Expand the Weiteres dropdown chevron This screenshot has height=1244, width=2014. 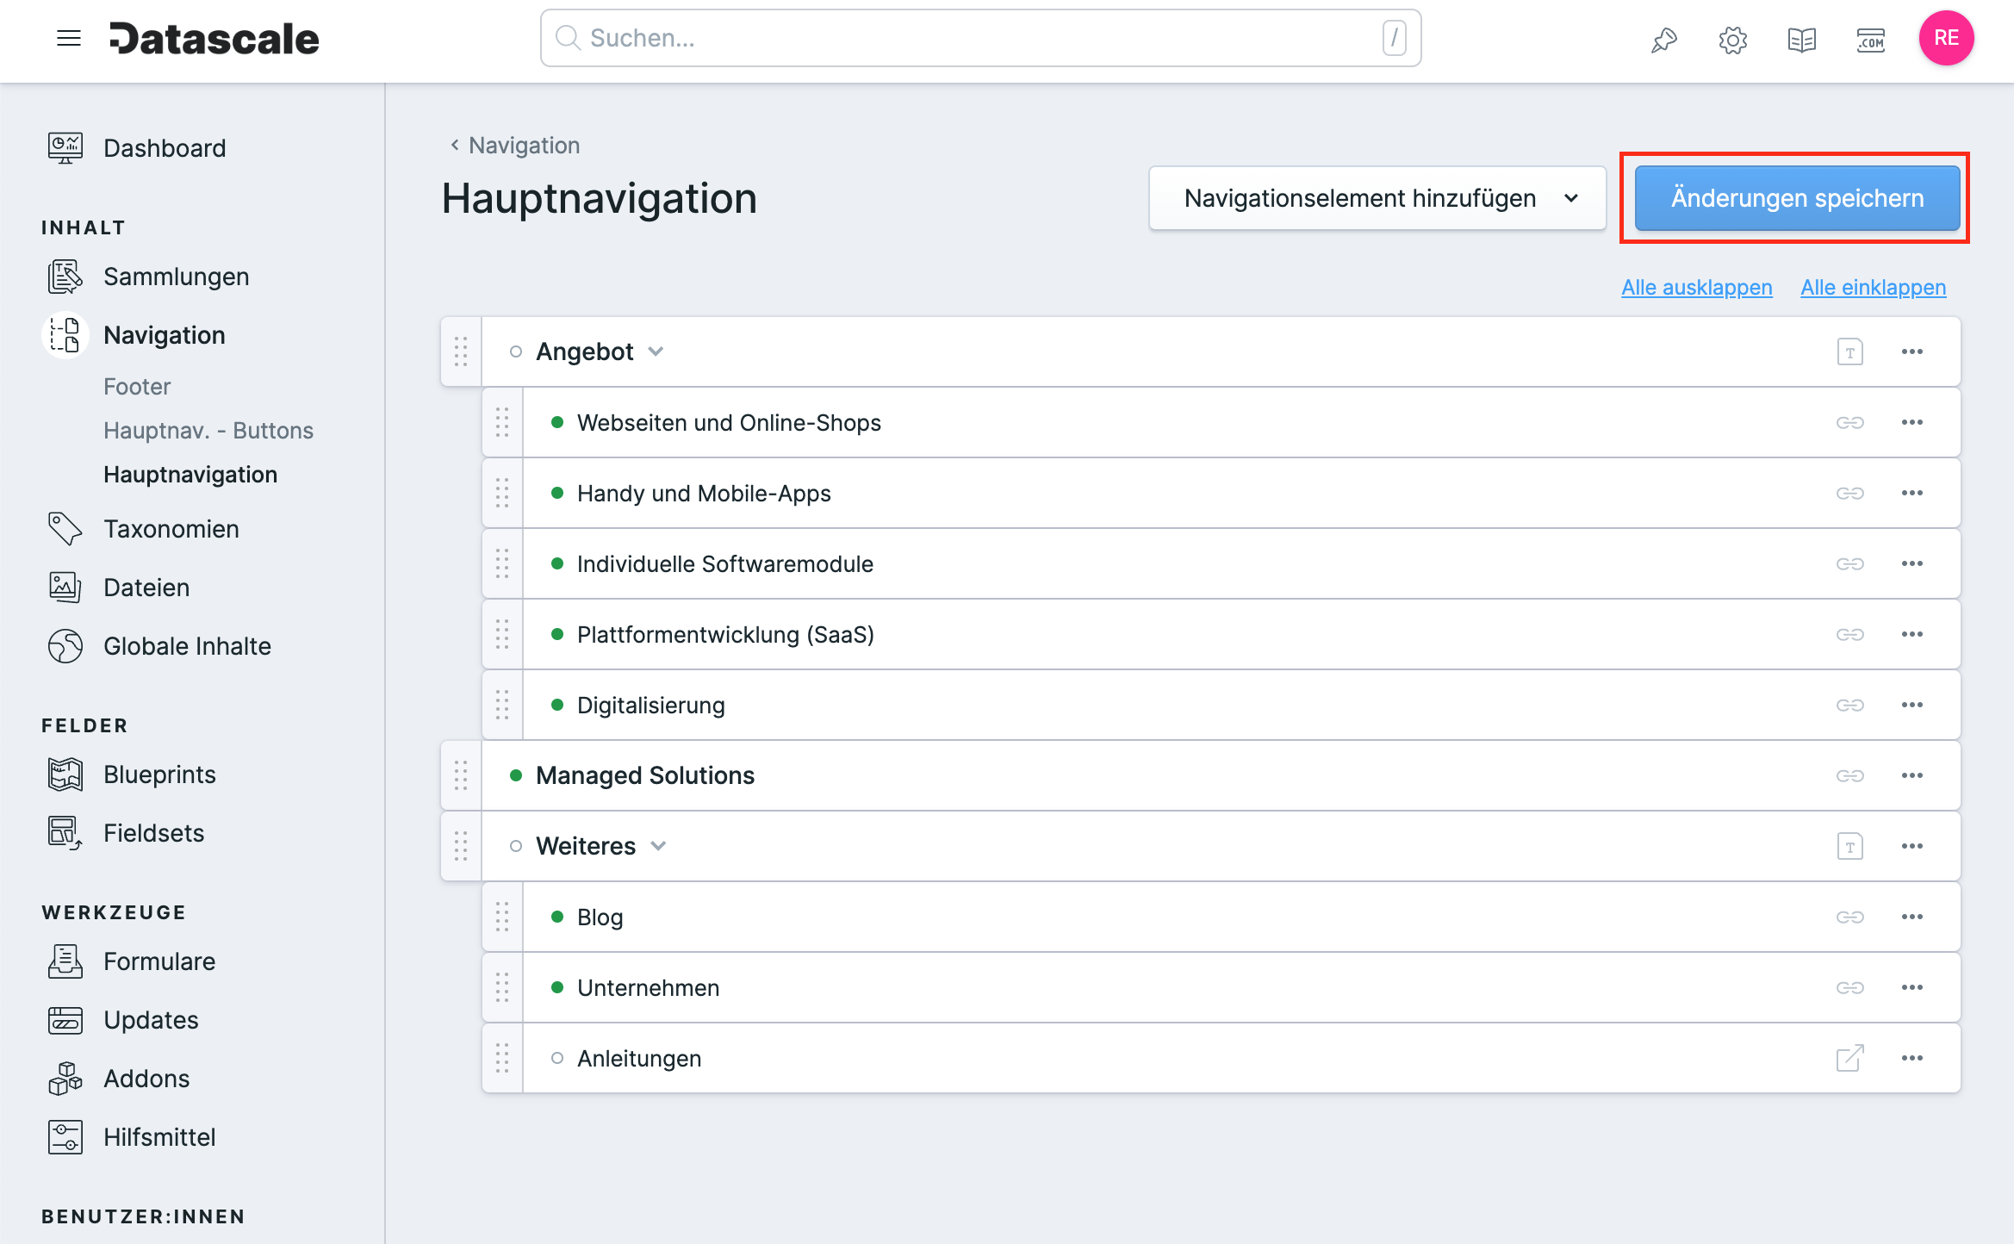tap(663, 846)
